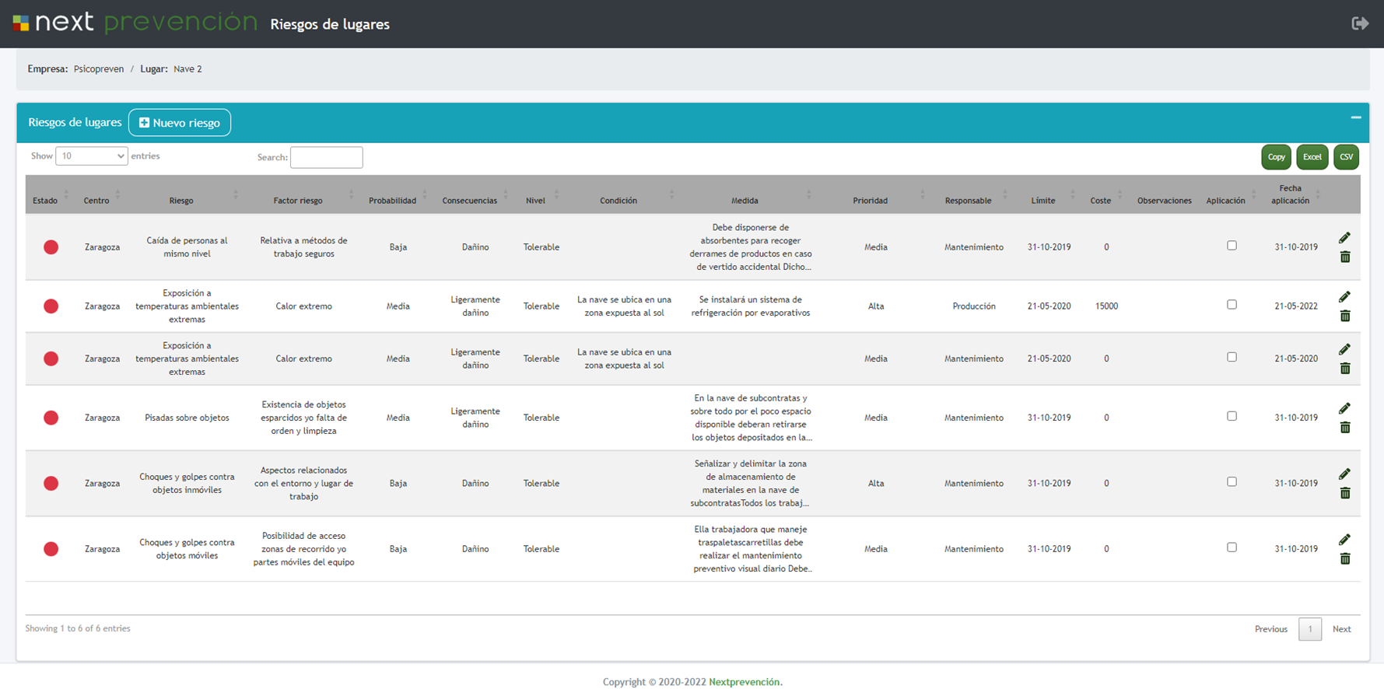
Task: Edit the Choques contra objetos móviles risk
Action: click(x=1344, y=540)
